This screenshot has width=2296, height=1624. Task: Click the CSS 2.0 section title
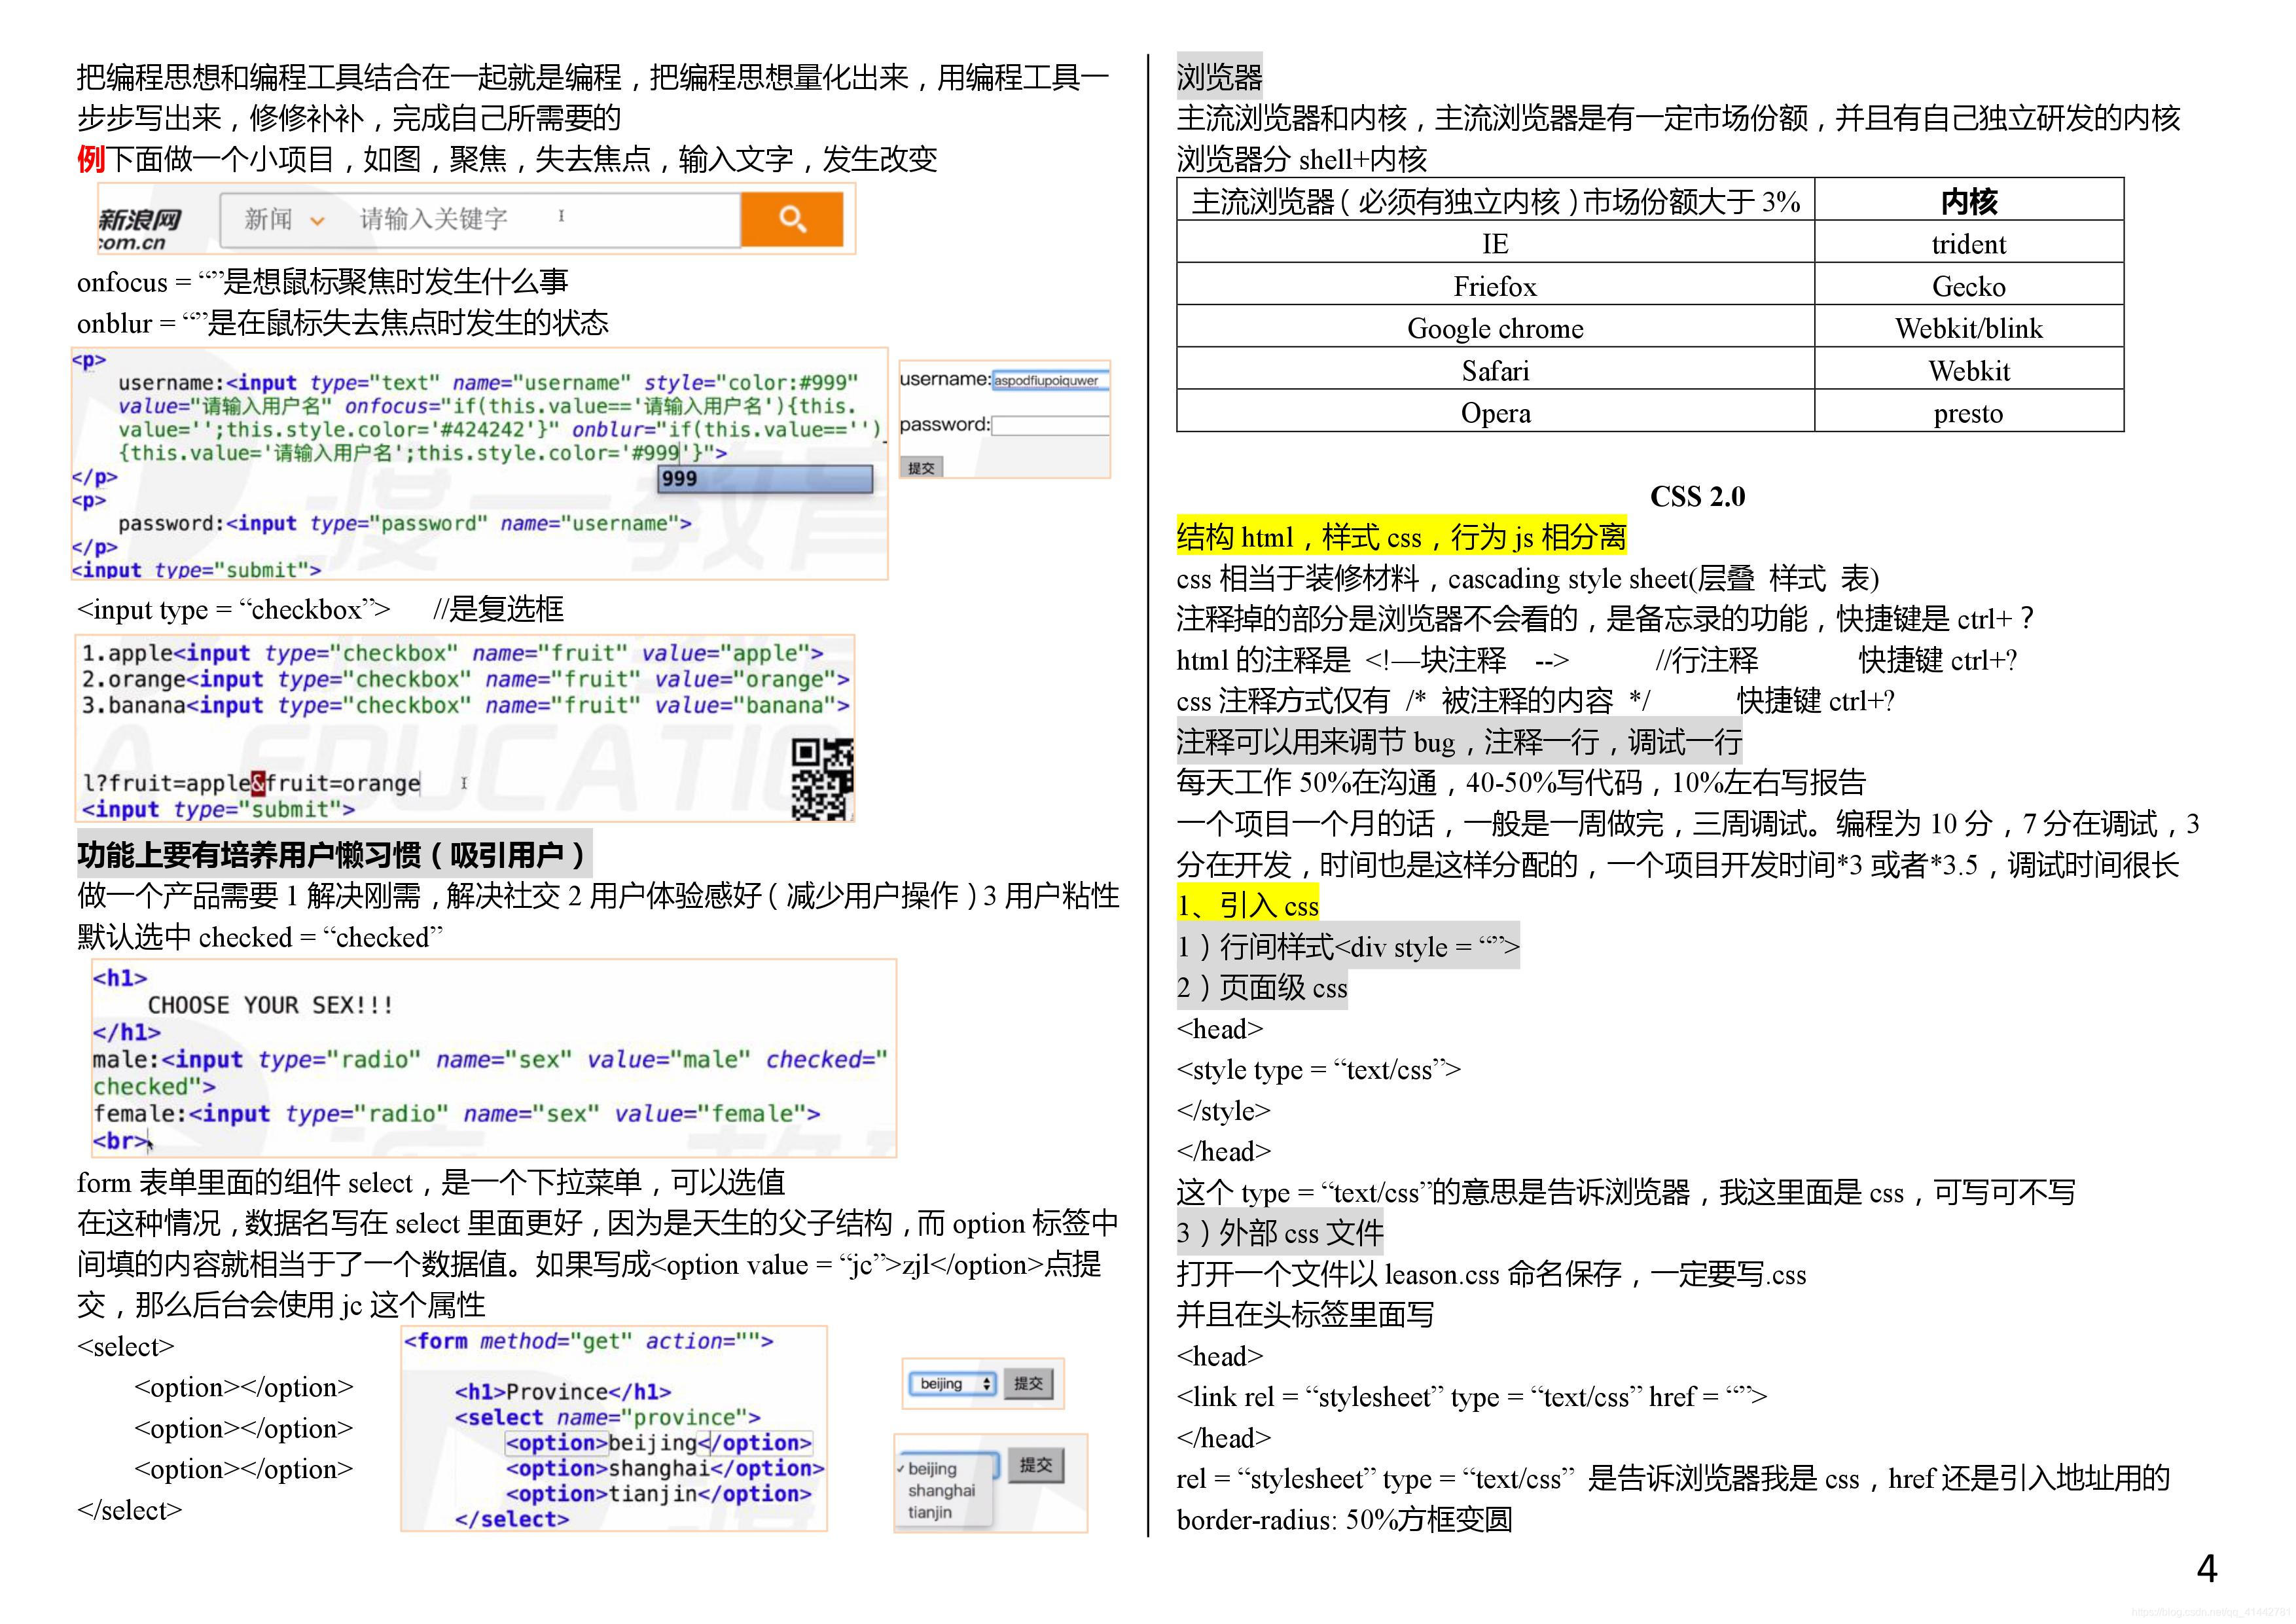tap(1697, 496)
